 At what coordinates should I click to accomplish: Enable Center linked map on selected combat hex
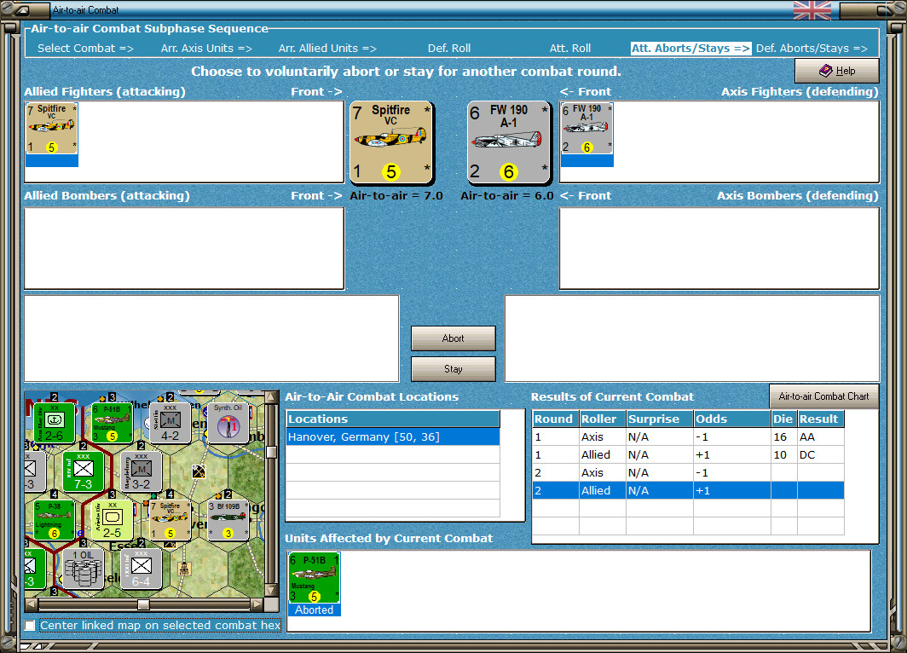pyautogui.click(x=30, y=625)
